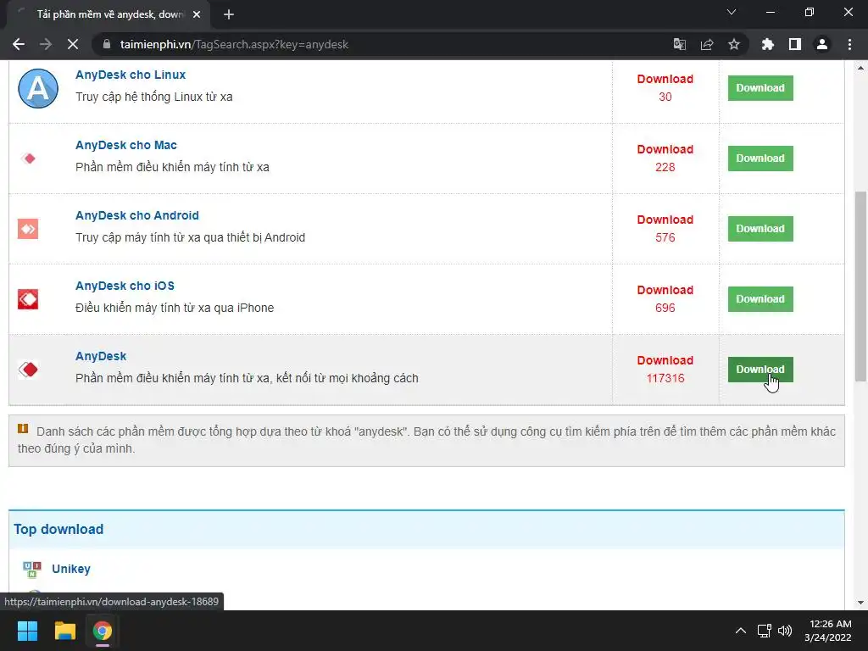Click the Chrome icon in the taskbar

click(x=103, y=631)
